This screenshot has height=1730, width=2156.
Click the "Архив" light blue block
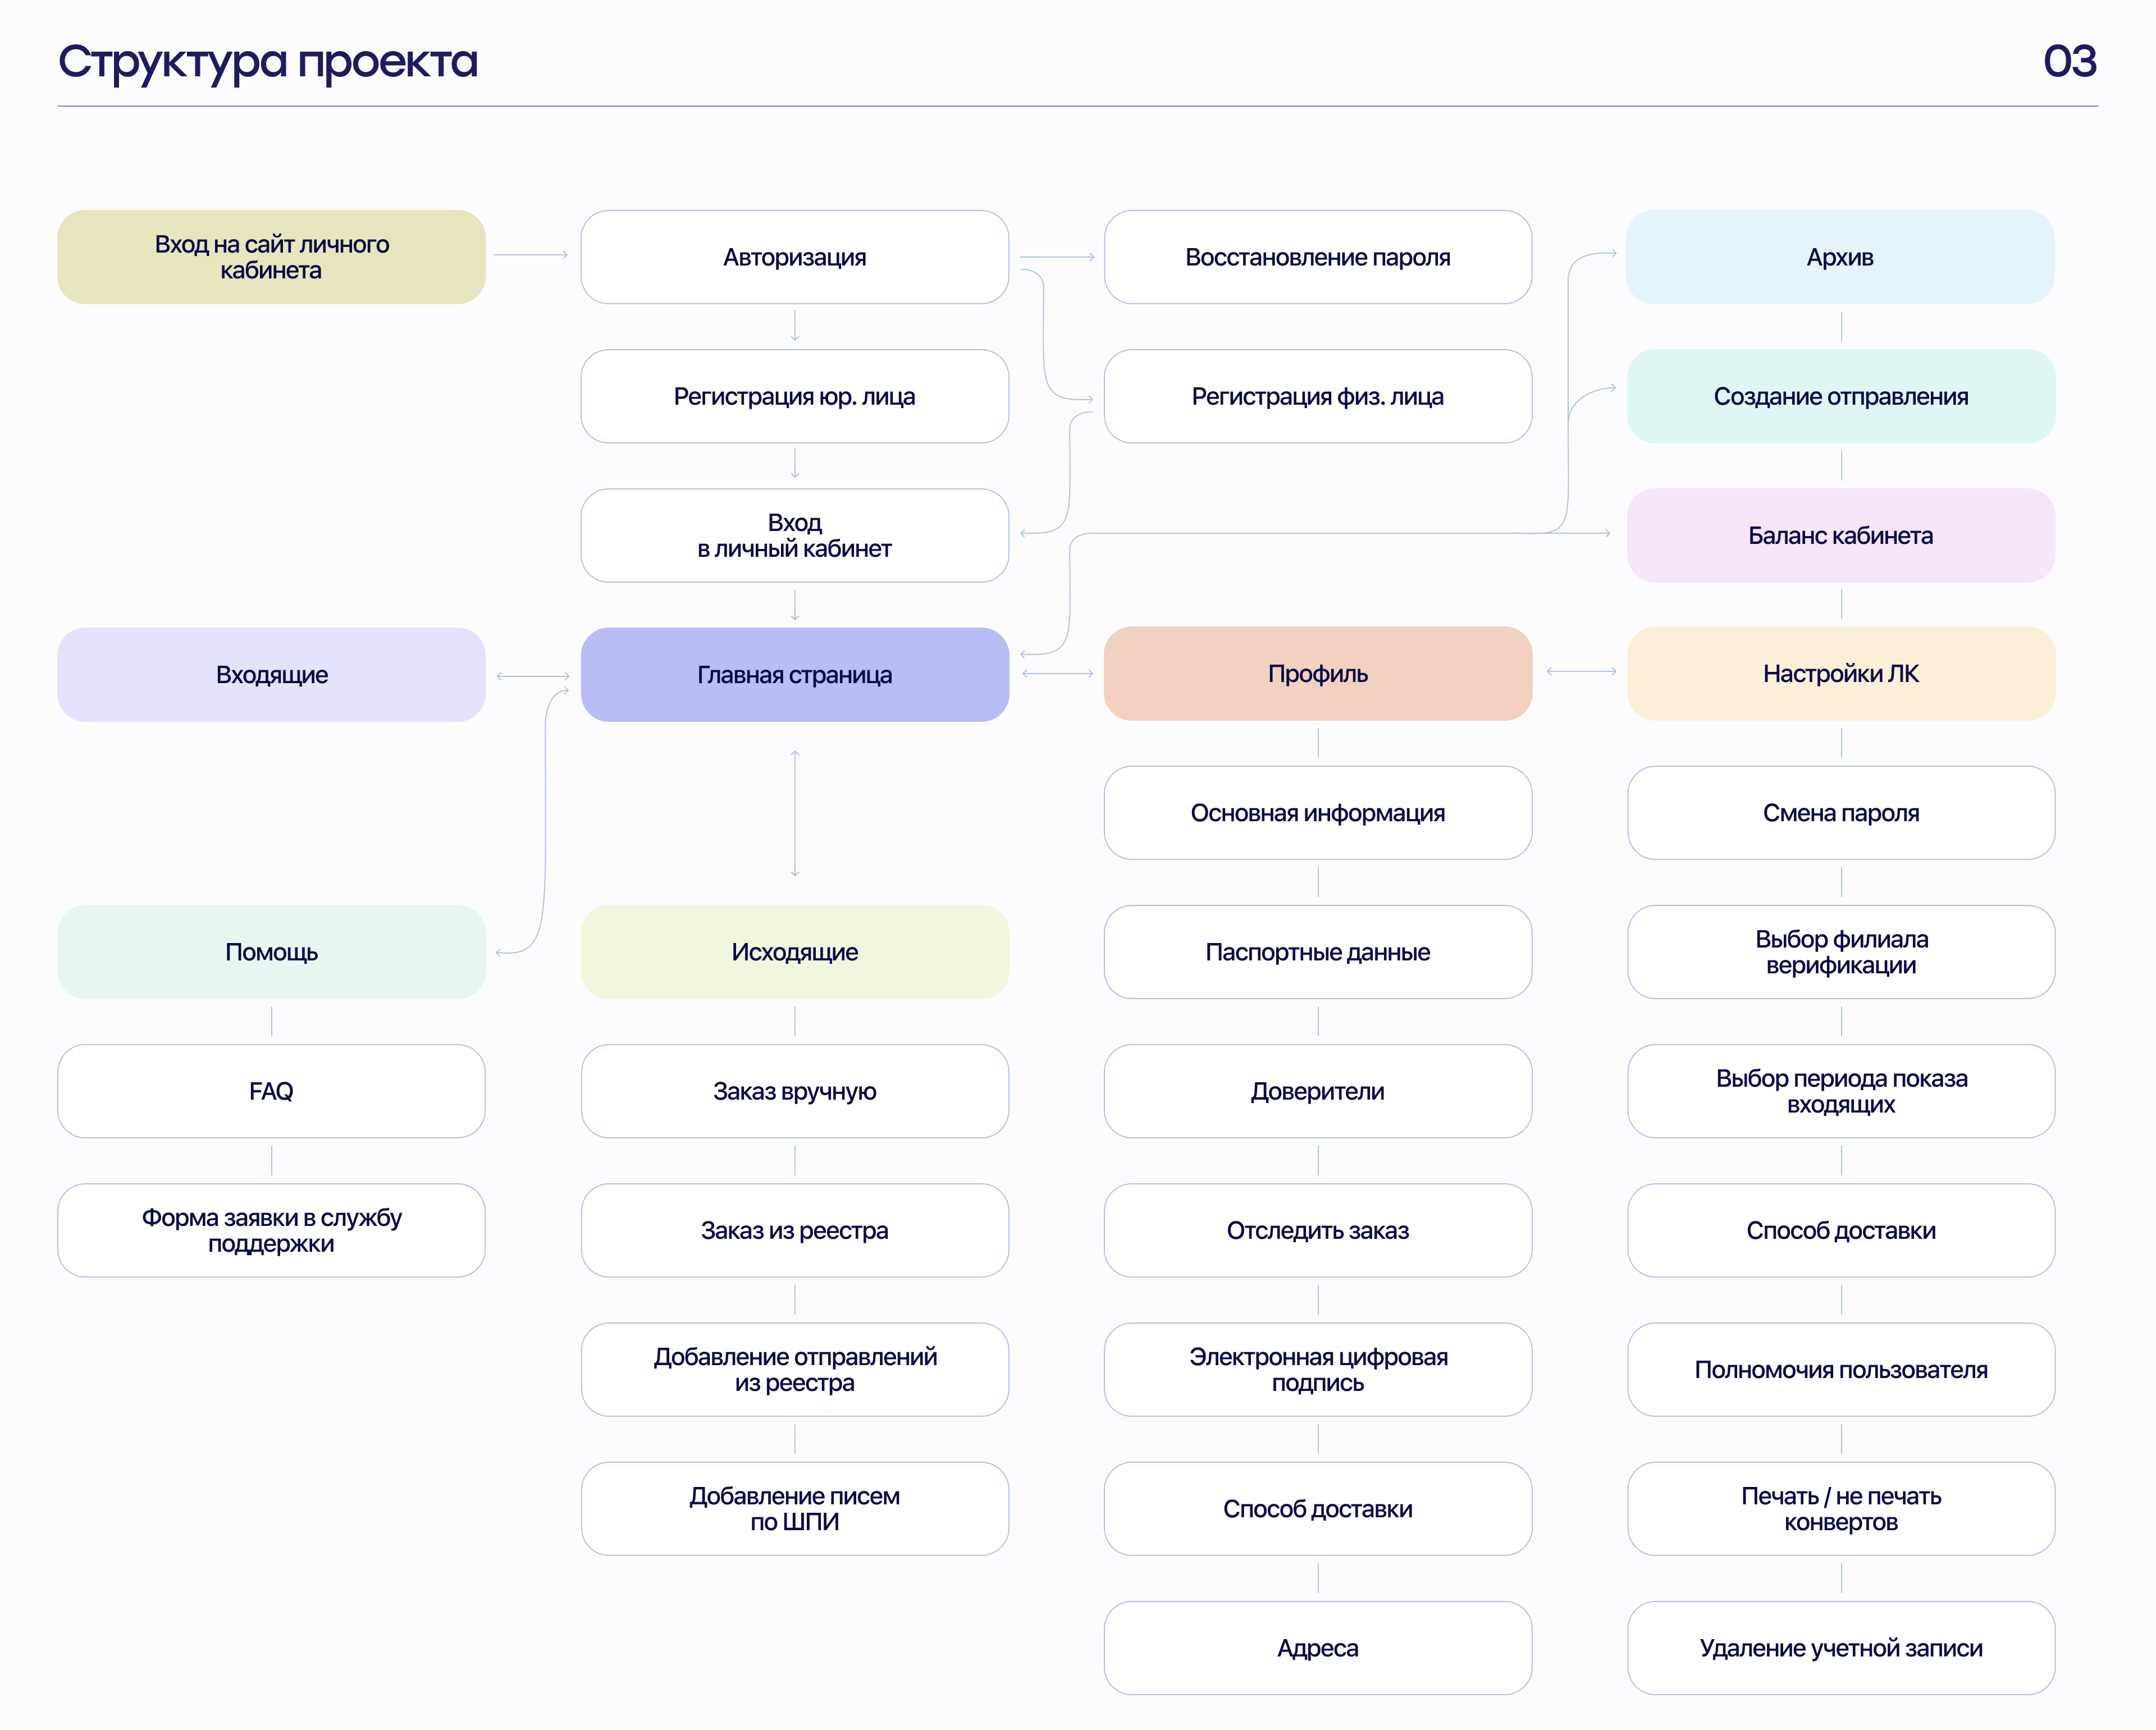[x=1840, y=257]
